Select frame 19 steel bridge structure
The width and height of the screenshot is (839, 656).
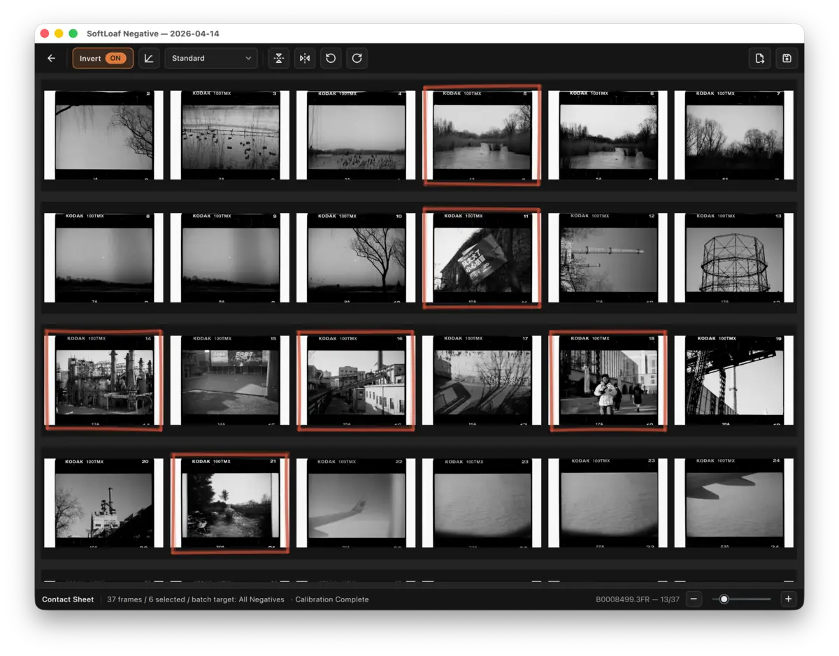pyautogui.click(x=733, y=380)
